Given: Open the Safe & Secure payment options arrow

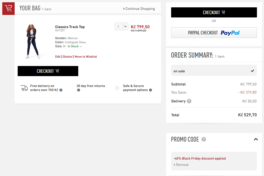Looking at the screenshot, I should pyautogui.click(x=150, y=90).
